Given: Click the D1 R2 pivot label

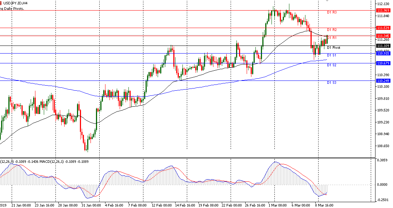Looking at the screenshot, I should tap(332, 30).
